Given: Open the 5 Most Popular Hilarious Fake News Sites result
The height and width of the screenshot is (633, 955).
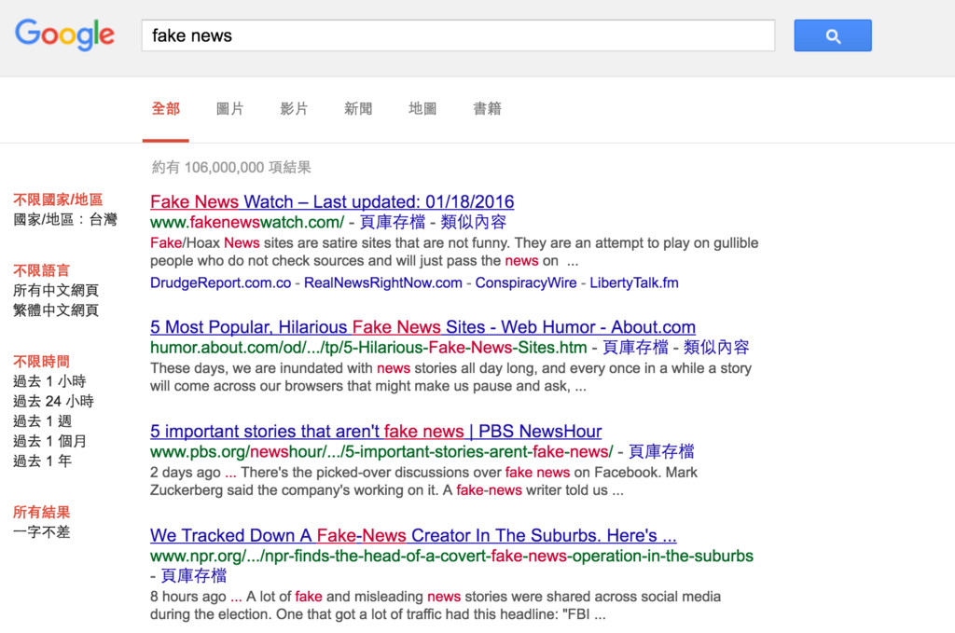Looking at the screenshot, I should tap(422, 327).
